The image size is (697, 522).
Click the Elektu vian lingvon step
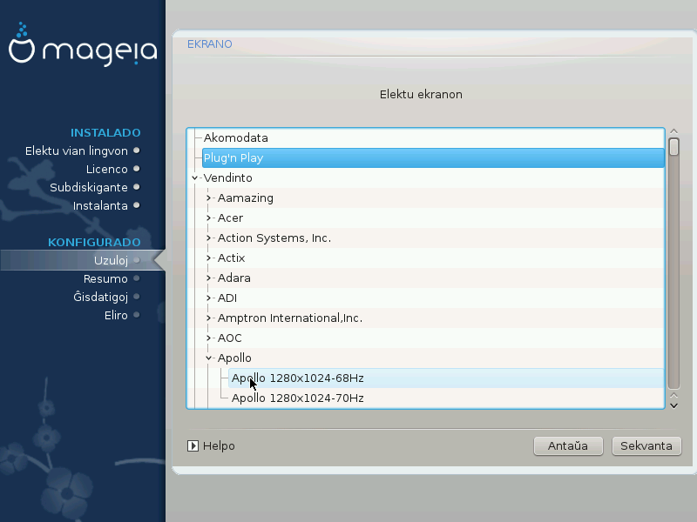77,151
